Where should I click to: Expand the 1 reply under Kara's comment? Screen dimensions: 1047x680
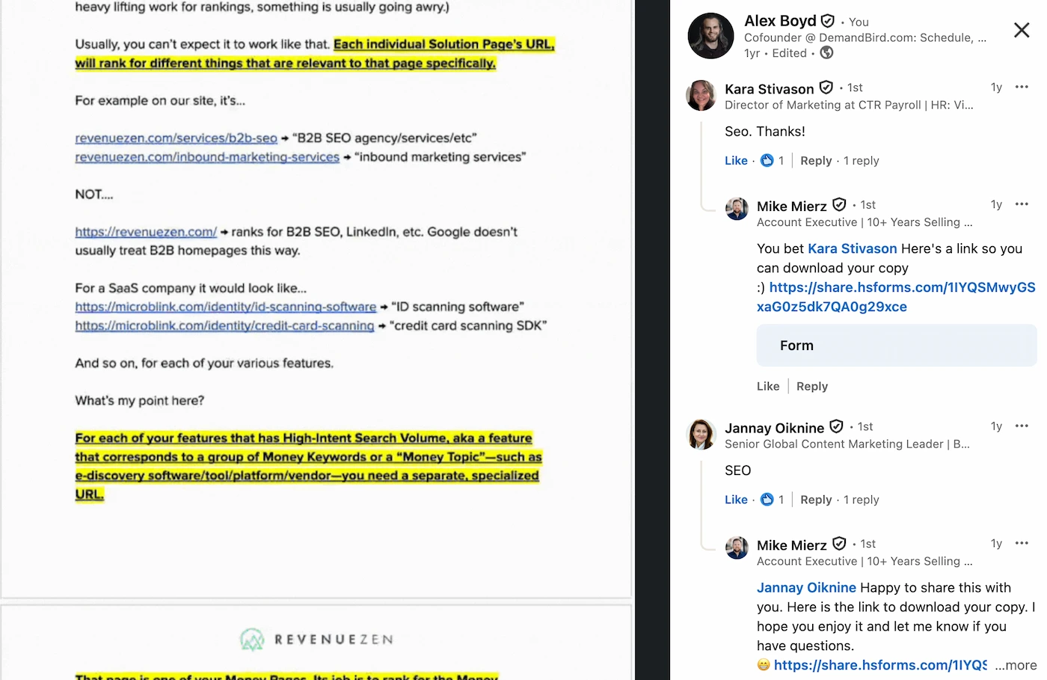pyautogui.click(x=861, y=160)
